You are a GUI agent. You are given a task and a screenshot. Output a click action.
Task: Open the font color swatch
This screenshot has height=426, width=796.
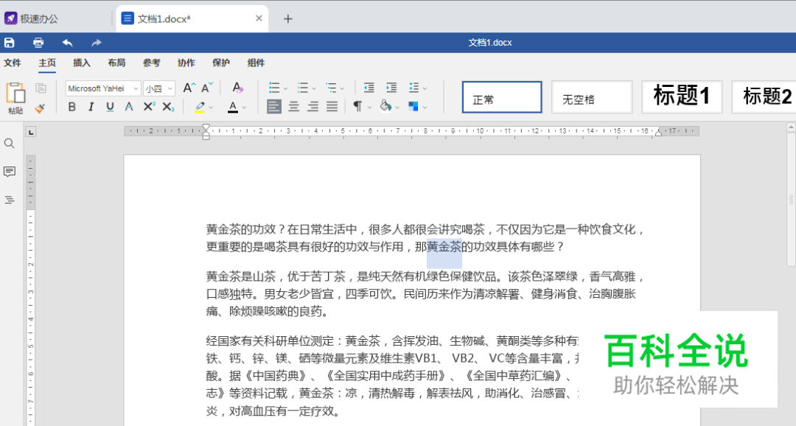coord(233,108)
